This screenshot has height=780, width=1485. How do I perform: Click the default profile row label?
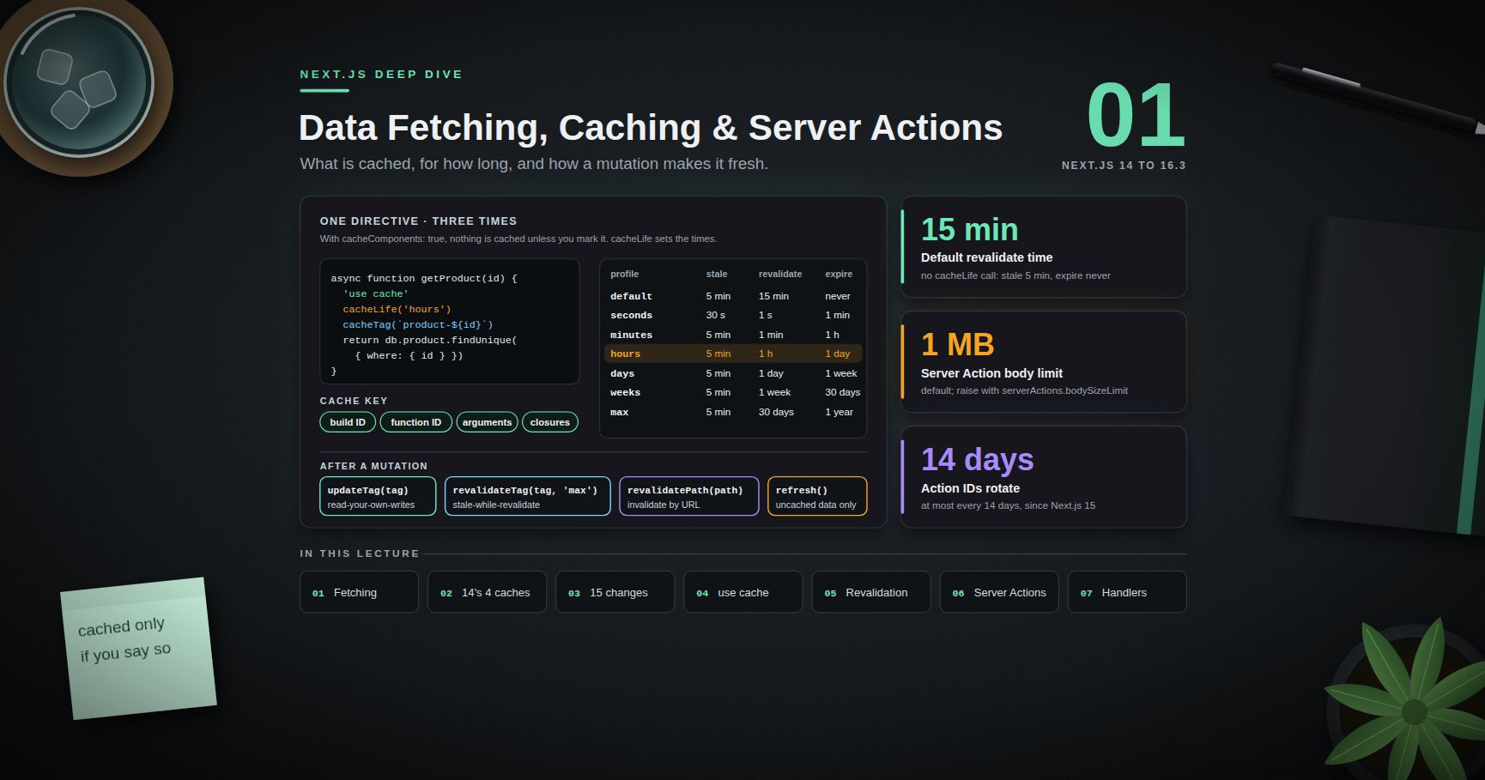click(631, 296)
